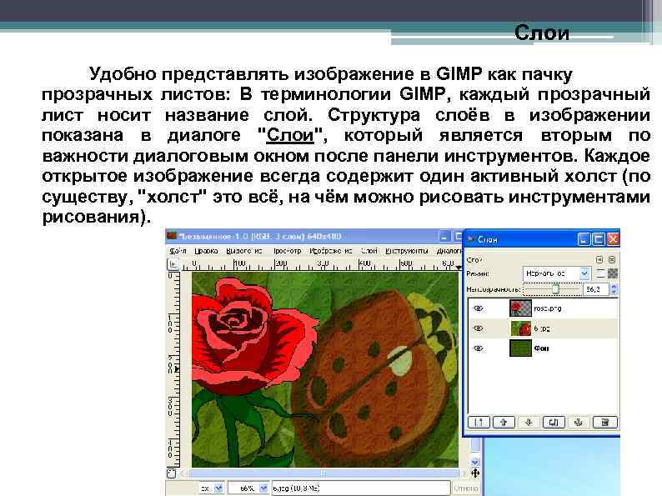This screenshot has height=496, width=662.
Task: Maximize the Слои dialog window
Action: point(599,239)
